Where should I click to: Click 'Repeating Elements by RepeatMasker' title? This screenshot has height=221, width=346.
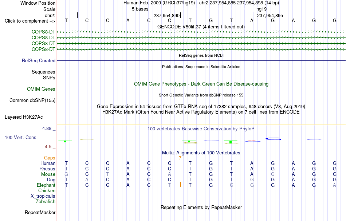coord(201,208)
